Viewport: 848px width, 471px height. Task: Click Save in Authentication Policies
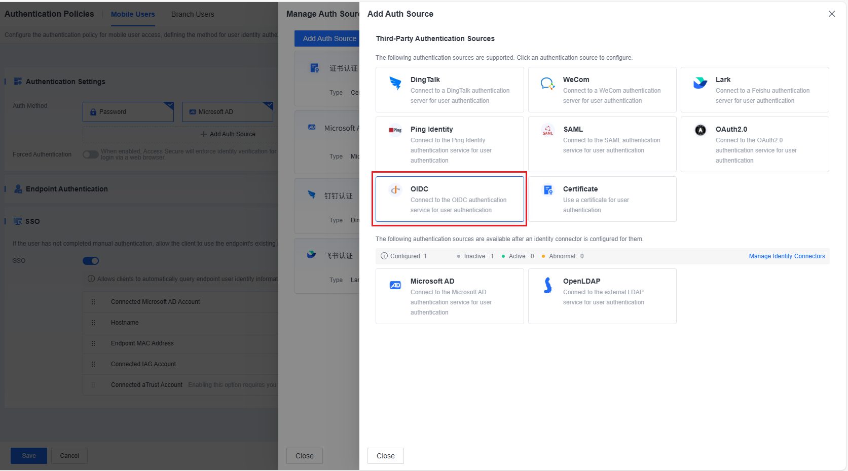coord(29,456)
